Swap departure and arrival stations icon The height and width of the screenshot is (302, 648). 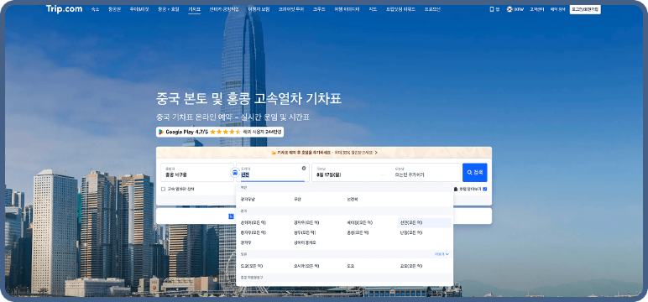click(235, 173)
